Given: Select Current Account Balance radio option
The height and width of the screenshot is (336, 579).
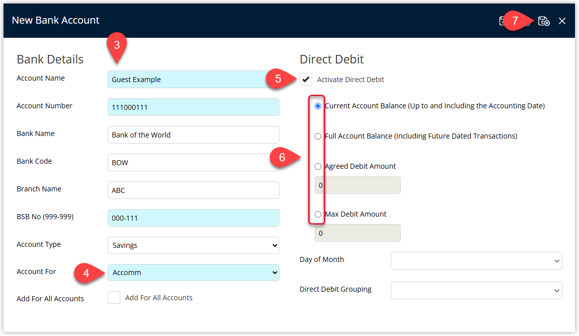Looking at the screenshot, I should pos(318,106).
